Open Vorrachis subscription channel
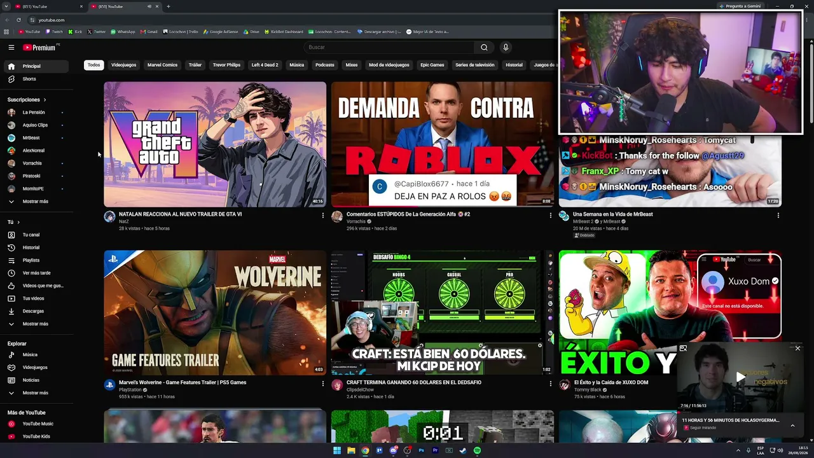Image resolution: width=814 pixels, height=458 pixels. (x=36, y=163)
